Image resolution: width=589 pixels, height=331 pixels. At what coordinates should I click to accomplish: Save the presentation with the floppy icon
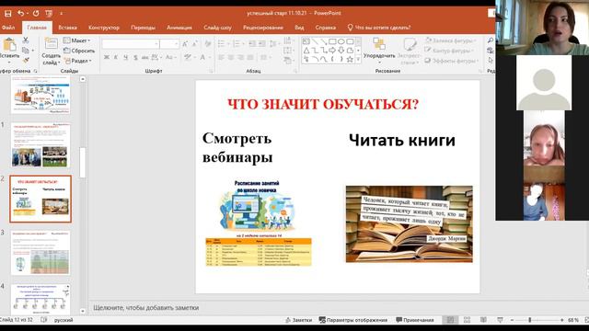pos(7,14)
